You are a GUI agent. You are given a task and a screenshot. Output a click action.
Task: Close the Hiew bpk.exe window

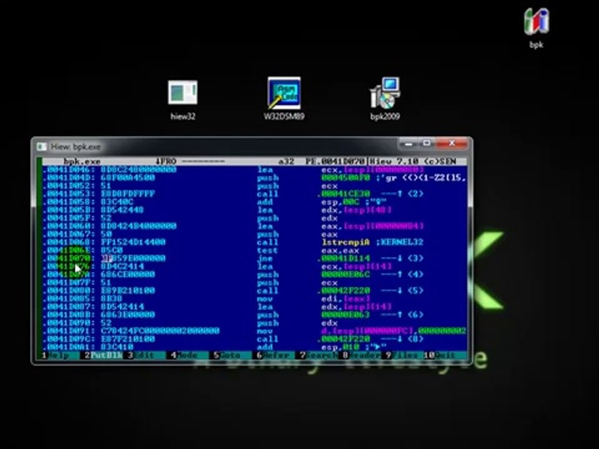[452, 144]
